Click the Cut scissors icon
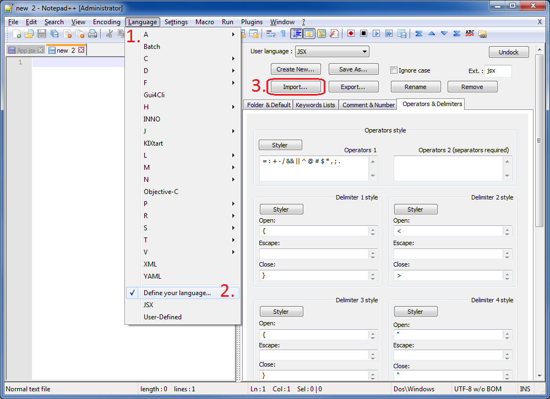The width and height of the screenshot is (550, 399). tap(110, 34)
